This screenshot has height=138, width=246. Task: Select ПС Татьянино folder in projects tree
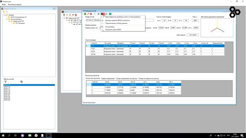click(20, 23)
